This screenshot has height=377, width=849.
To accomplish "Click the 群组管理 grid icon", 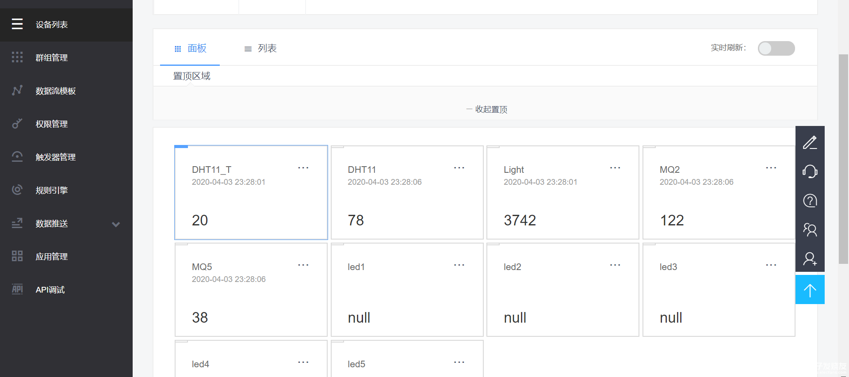I will click(x=17, y=57).
